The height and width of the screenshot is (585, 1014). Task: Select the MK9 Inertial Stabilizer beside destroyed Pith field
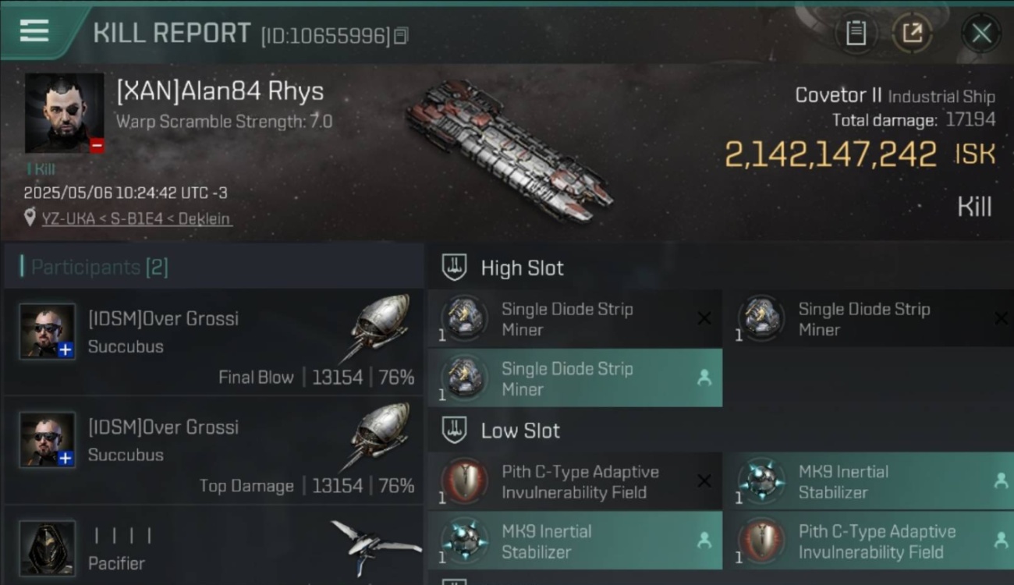tap(872, 482)
